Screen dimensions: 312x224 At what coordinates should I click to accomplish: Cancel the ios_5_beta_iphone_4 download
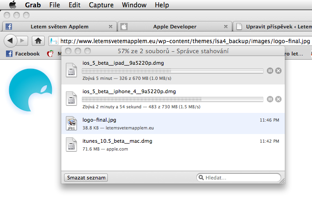coord(278,99)
